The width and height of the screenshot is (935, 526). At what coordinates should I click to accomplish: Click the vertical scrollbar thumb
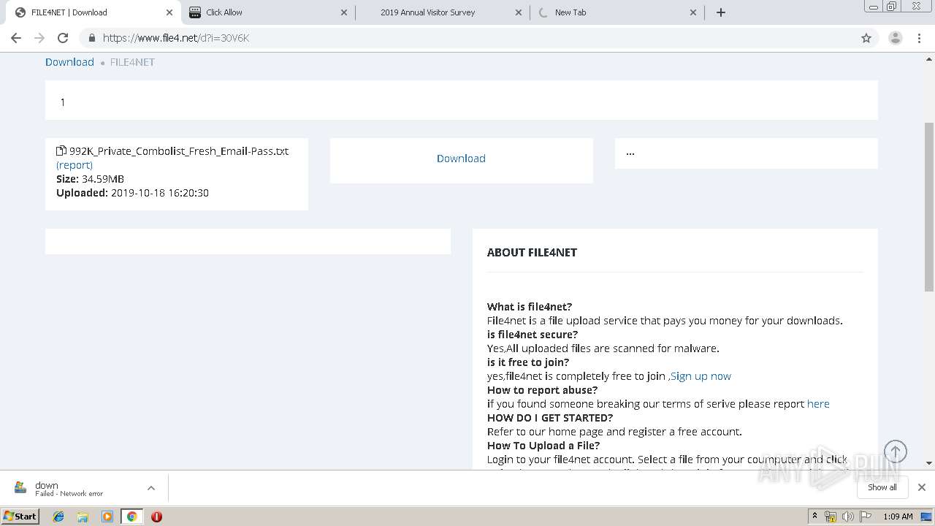point(929,207)
